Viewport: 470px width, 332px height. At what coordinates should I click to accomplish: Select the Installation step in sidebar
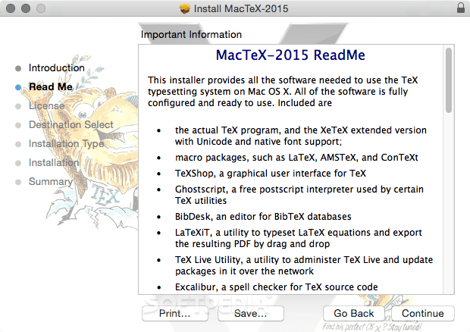(54, 162)
